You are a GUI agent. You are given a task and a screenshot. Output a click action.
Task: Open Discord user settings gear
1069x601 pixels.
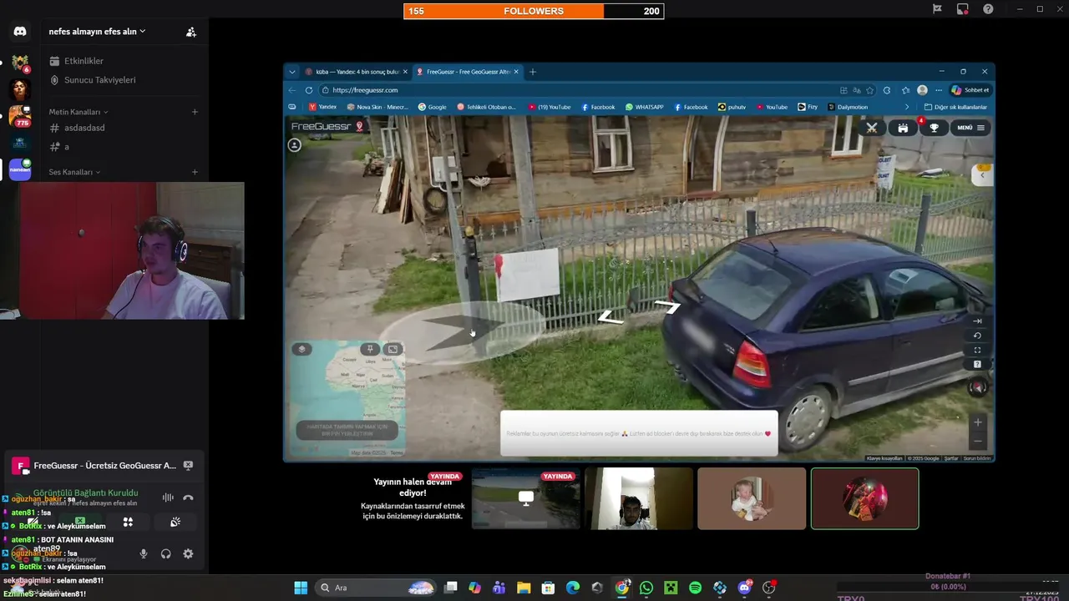click(188, 553)
